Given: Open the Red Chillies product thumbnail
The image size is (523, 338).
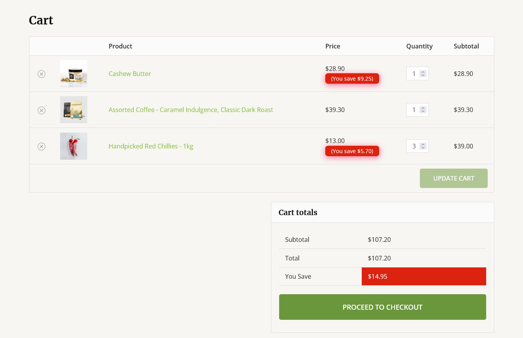Looking at the screenshot, I should (x=74, y=146).
